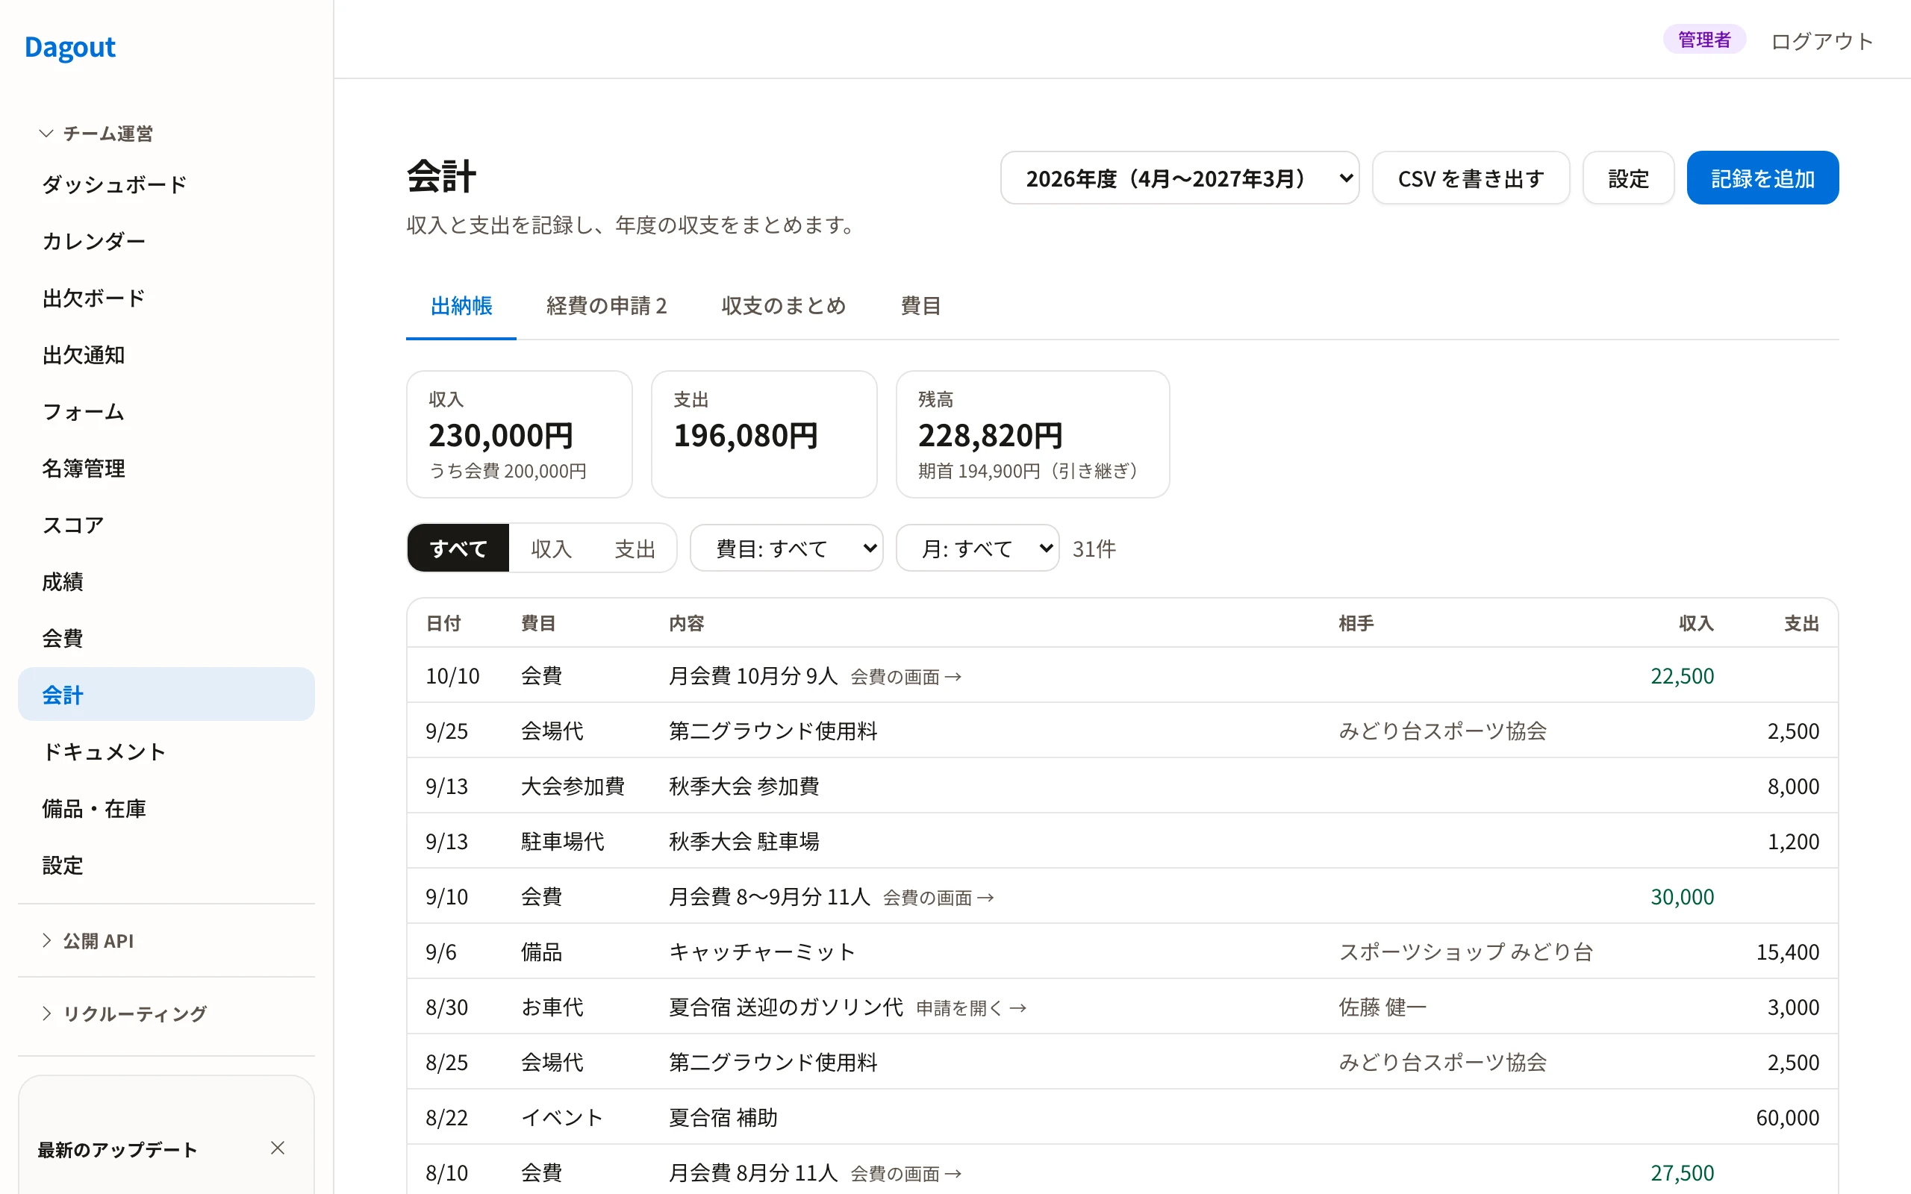1911x1194 pixels.
Task: Open 出欠ボード in sidebar
Action: click(166, 298)
